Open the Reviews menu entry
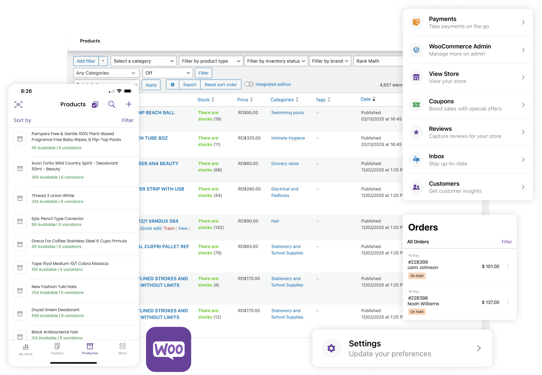This screenshot has height=375, width=542. tap(468, 132)
